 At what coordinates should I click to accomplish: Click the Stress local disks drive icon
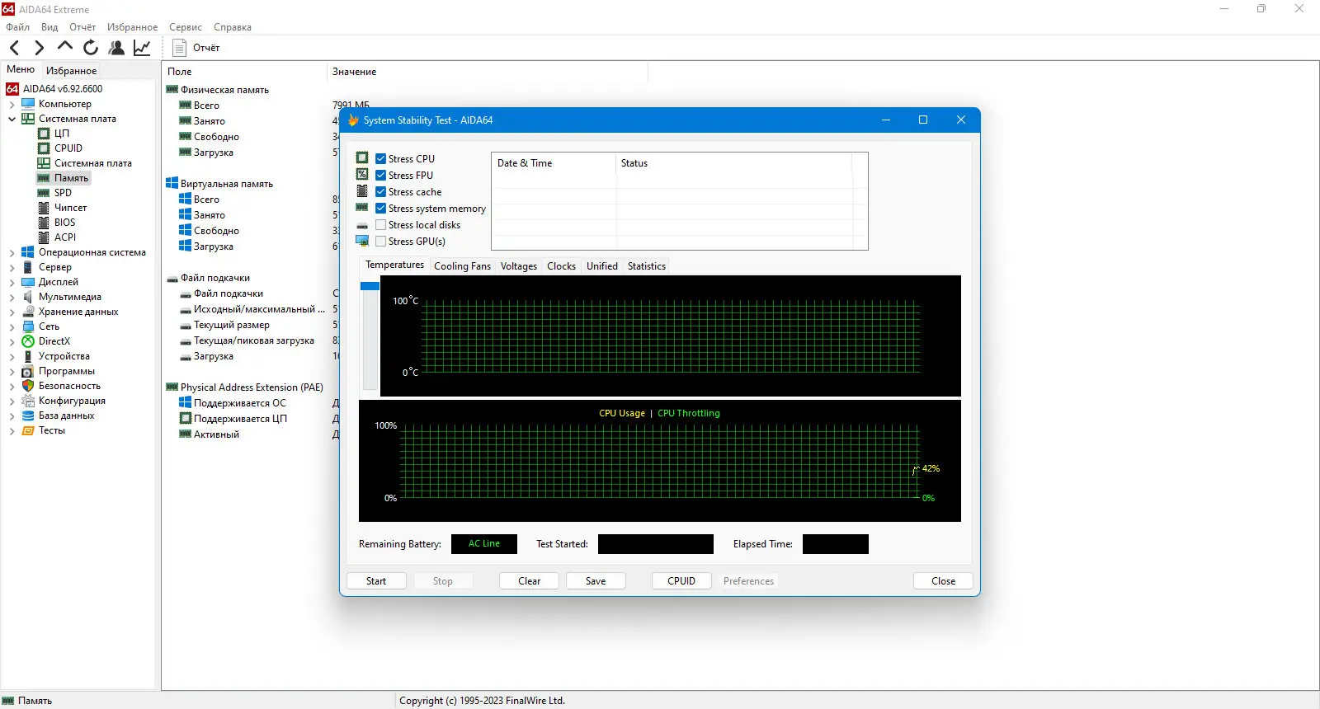click(362, 225)
